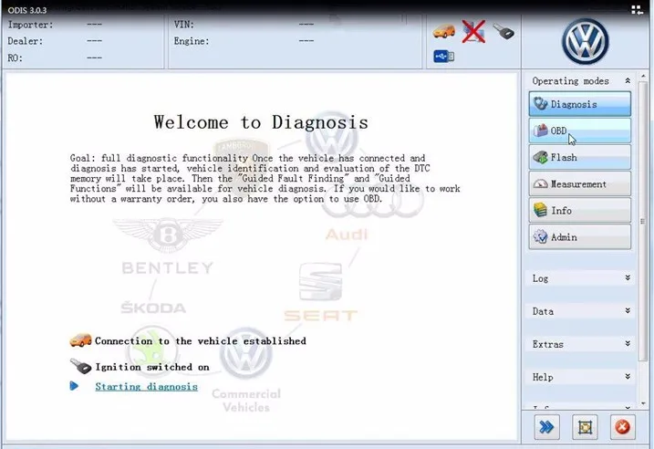Click the 'Ignition switched on' text
Screen dimensions: 654x449
tap(152, 367)
